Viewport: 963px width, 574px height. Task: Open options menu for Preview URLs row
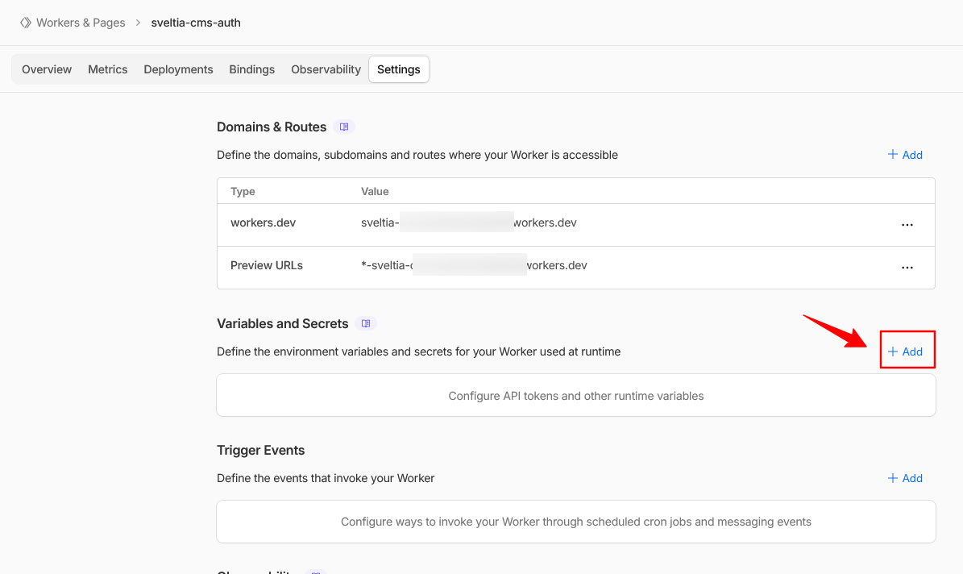[907, 268]
